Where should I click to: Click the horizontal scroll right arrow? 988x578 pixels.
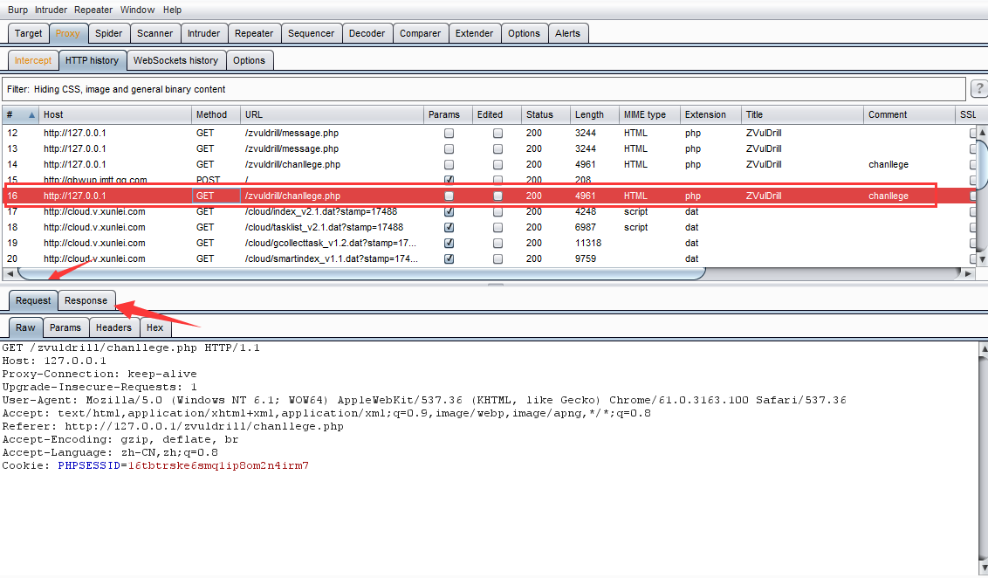pos(968,273)
